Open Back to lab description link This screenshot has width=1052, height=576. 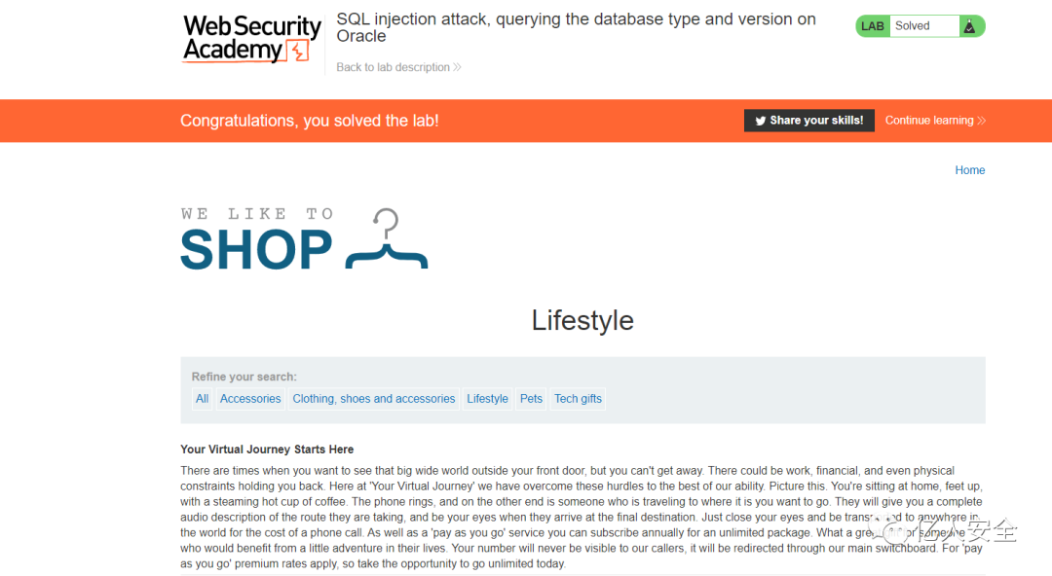[x=398, y=67]
